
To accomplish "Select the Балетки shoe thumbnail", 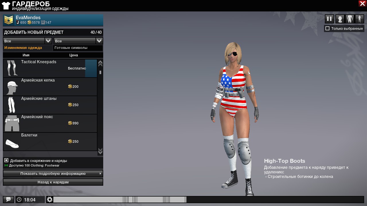I will (12, 142).
